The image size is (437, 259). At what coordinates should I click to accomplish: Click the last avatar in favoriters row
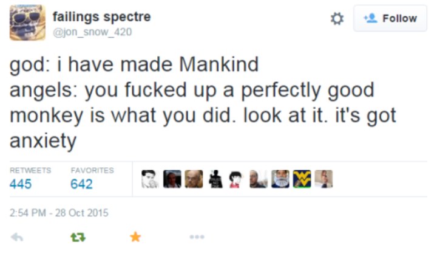(x=324, y=179)
